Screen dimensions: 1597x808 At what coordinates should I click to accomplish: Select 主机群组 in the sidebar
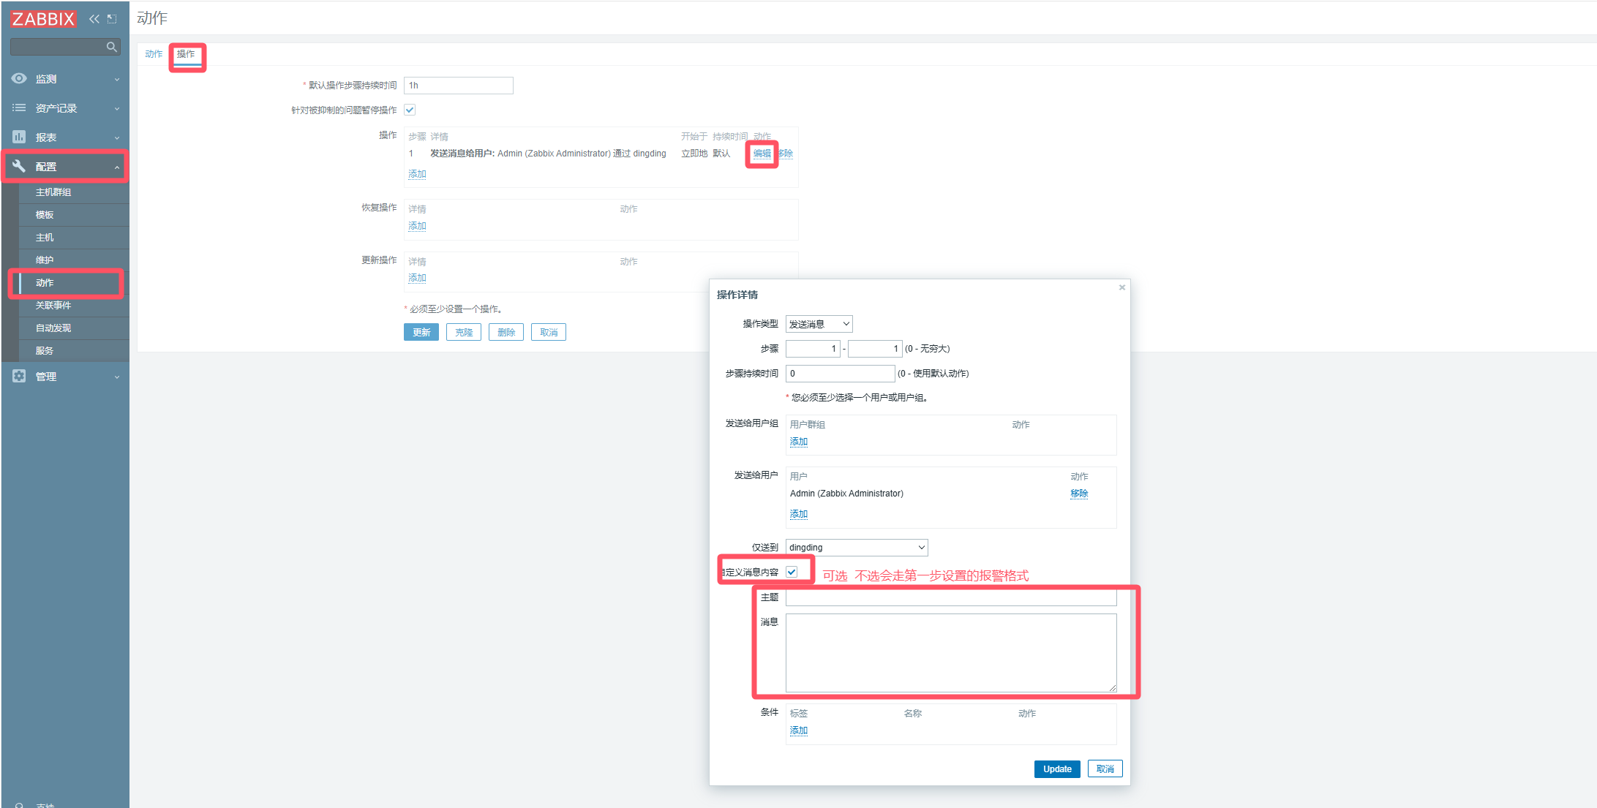(x=53, y=192)
